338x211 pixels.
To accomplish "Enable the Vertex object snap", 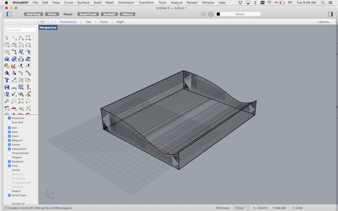I will point(9,170).
